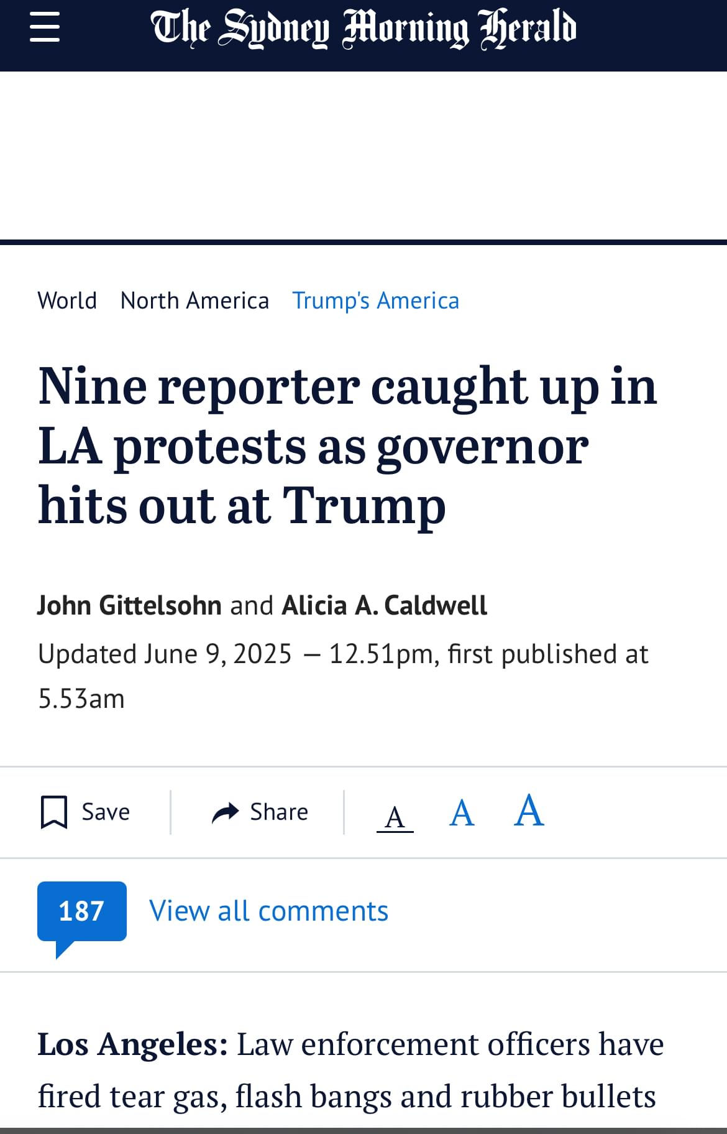Click the Los Angeles opening paragraph
This screenshot has height=1134, width=727.
(x=350, y=1070)
